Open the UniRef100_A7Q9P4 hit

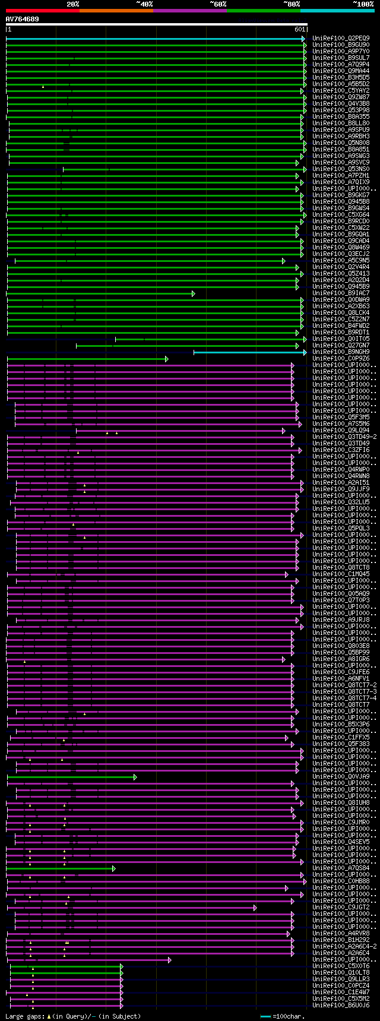tap(341, 64)
